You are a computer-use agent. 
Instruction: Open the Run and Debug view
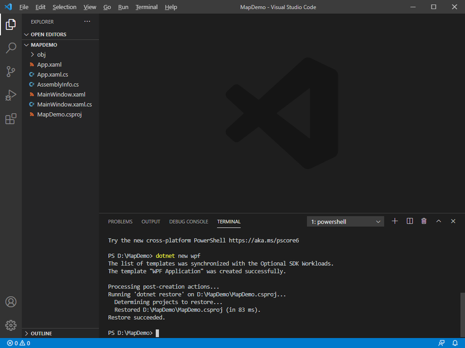pyautogui.click(x=11, y=95)
